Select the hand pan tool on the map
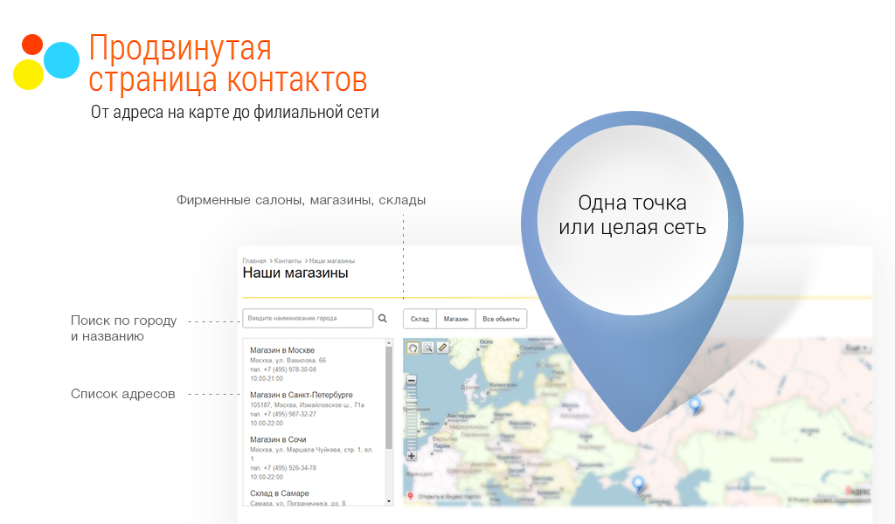This screenshot has width=895, height=524. coord(413,348)
